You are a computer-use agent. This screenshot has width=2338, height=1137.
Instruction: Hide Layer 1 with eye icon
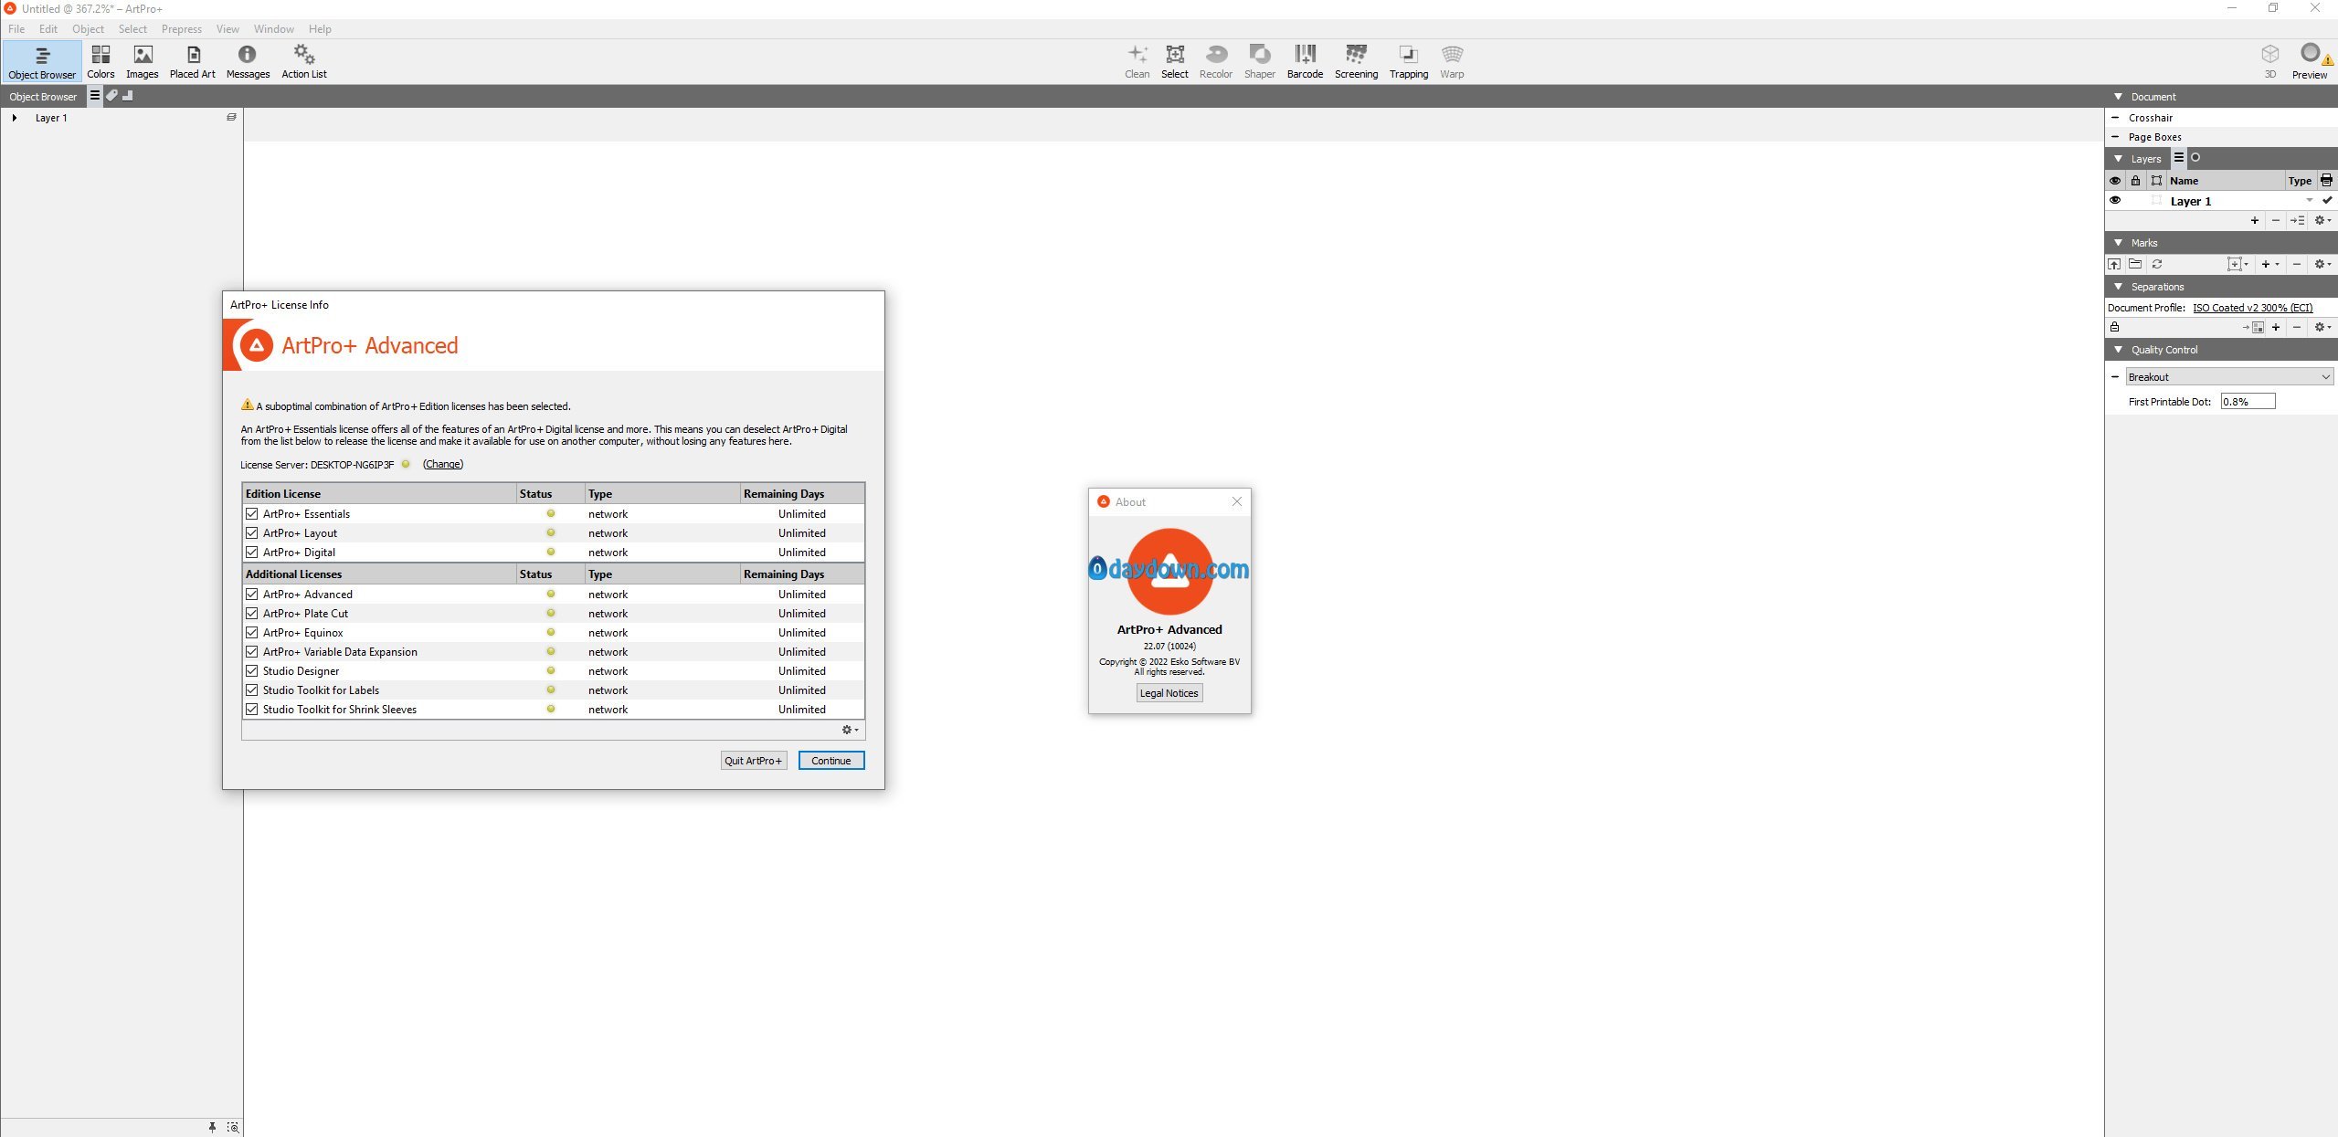[x=2115, y=201]
